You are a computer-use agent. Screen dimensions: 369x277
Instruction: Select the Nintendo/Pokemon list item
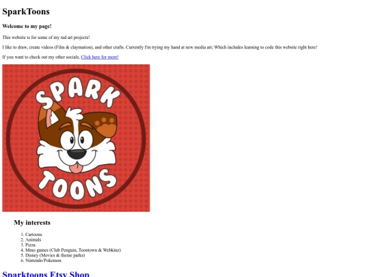(43, 261)
